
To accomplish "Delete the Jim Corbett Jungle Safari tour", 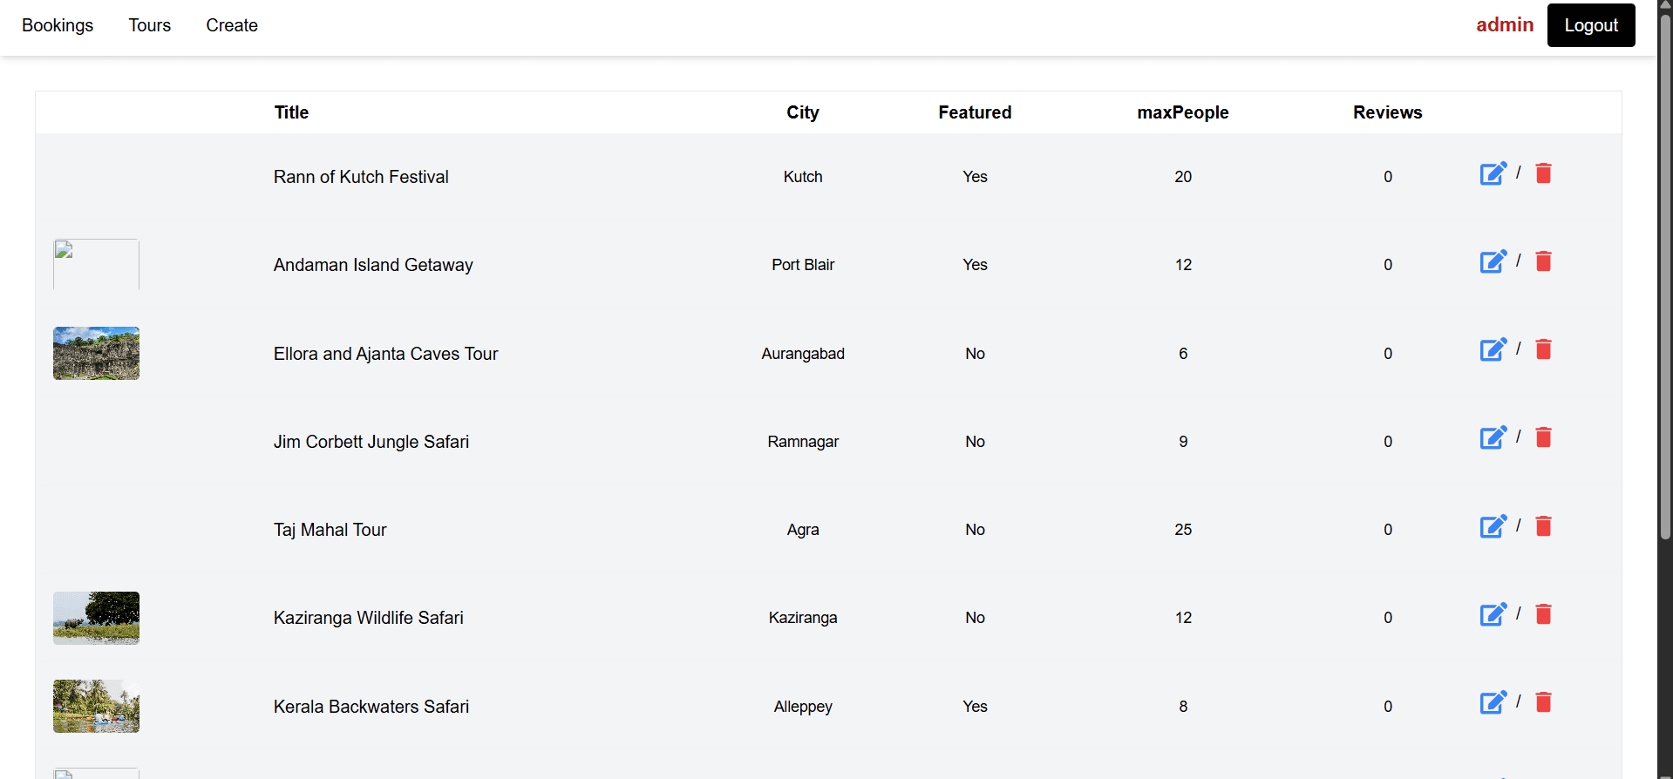I will click(x=1543, y=437).
